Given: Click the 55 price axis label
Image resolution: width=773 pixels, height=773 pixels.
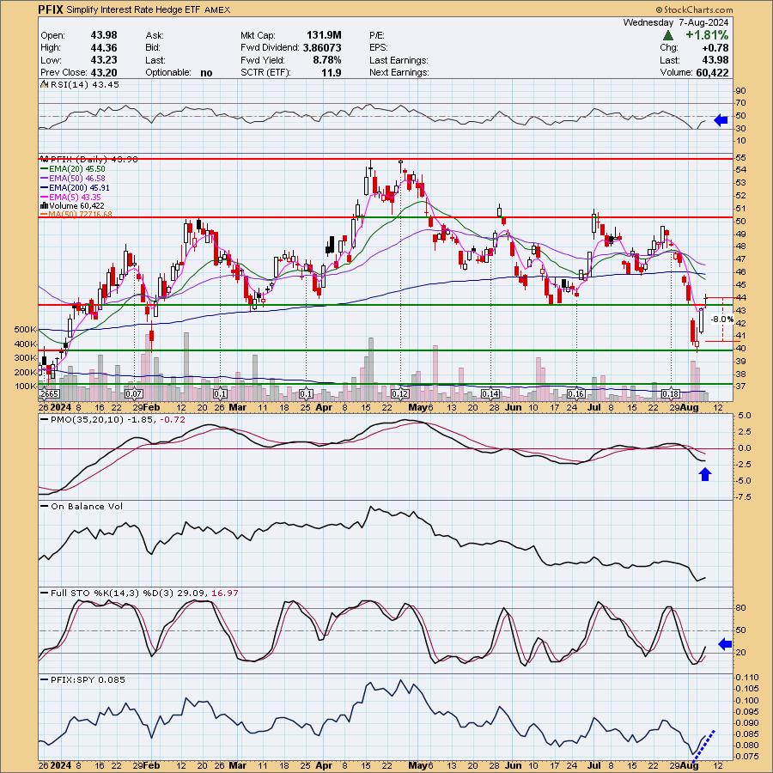Looking at the screenshot, I should click(x=740, y=158).
